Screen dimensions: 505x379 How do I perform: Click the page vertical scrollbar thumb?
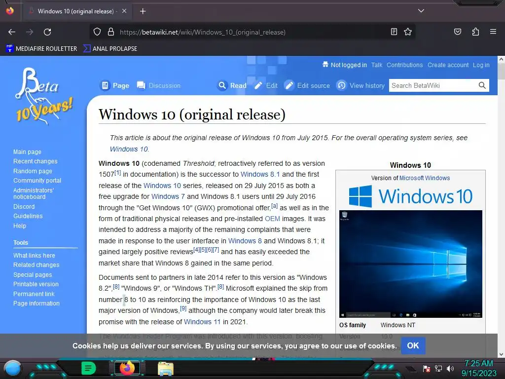pos(501,71)
